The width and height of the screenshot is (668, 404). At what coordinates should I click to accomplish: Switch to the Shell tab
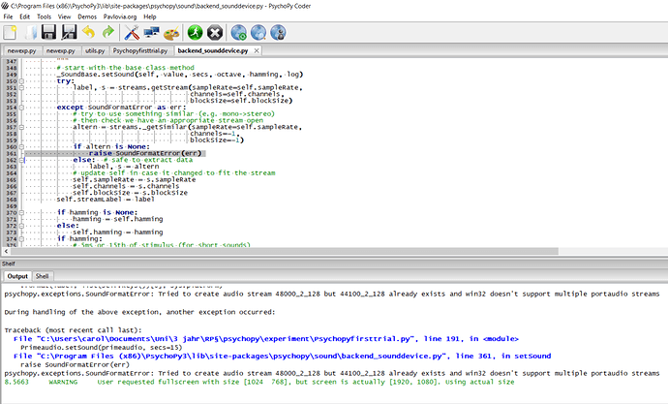43,276
